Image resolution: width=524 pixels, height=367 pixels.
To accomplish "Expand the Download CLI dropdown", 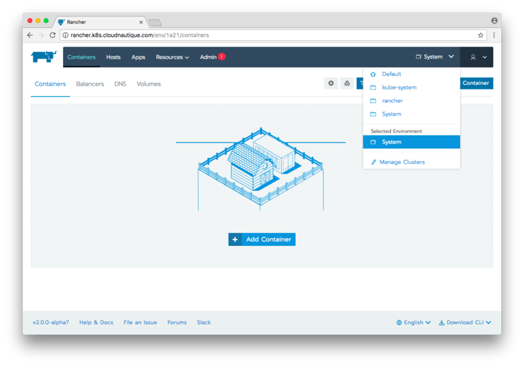I will [465, 322].
